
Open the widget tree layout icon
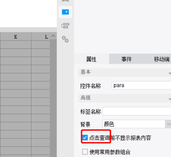pyautogui.click(x=65, y=26)
